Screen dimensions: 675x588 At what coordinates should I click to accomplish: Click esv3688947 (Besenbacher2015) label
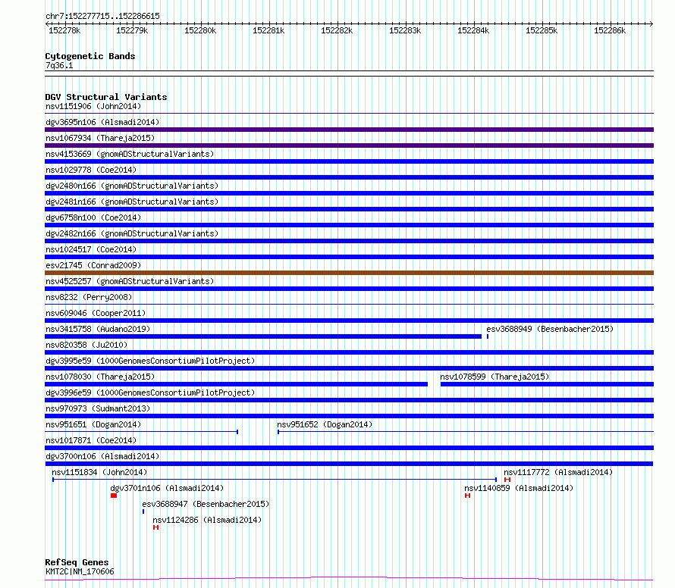pyautogui.click(x=206, y=504)
